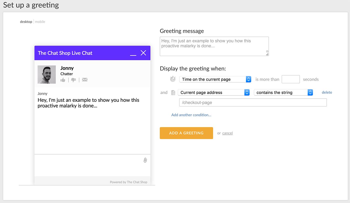The image size is (350, 203).
Task: Click the page document icon
Action: click(173, 92)
